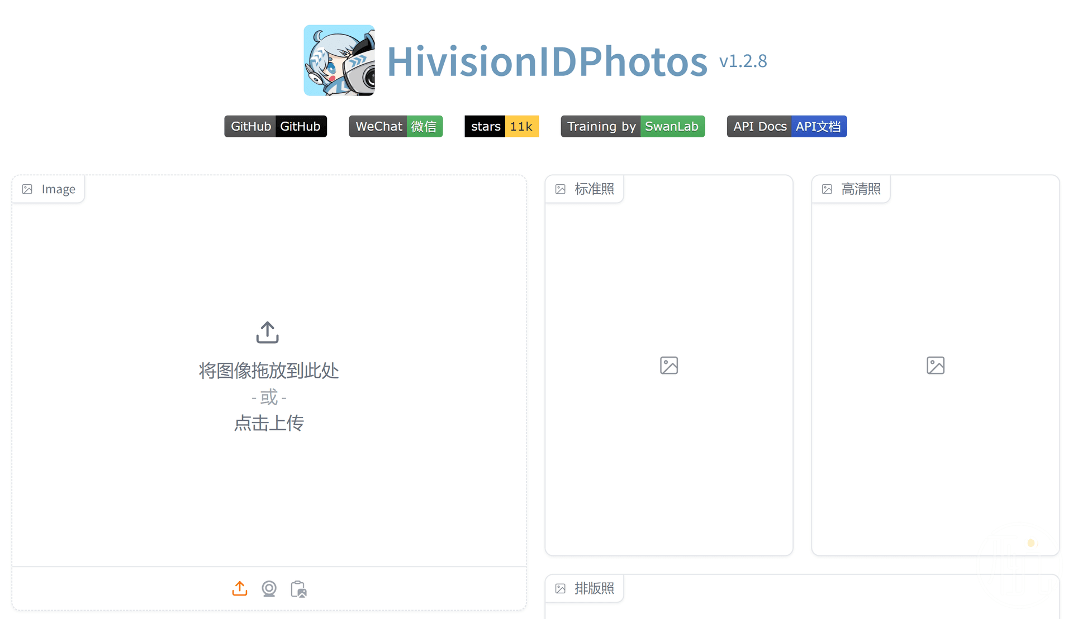The image size is (1073, 619).
Task: Select the webcam source icon
Action: (269, 589)
